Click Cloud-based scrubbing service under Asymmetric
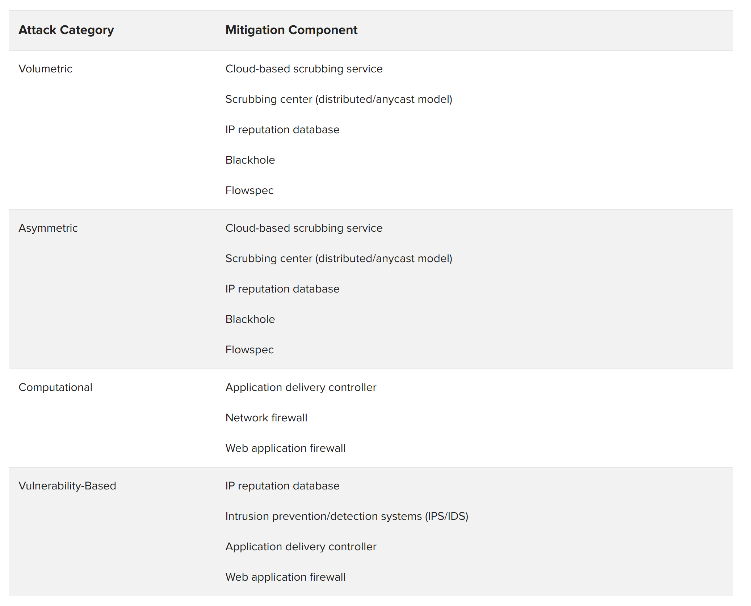Image resolution: width=751 pixels, height=606 pixels. 304,228
